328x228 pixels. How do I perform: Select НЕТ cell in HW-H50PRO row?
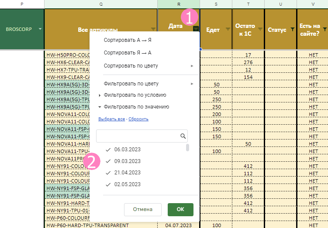(313, 55)
